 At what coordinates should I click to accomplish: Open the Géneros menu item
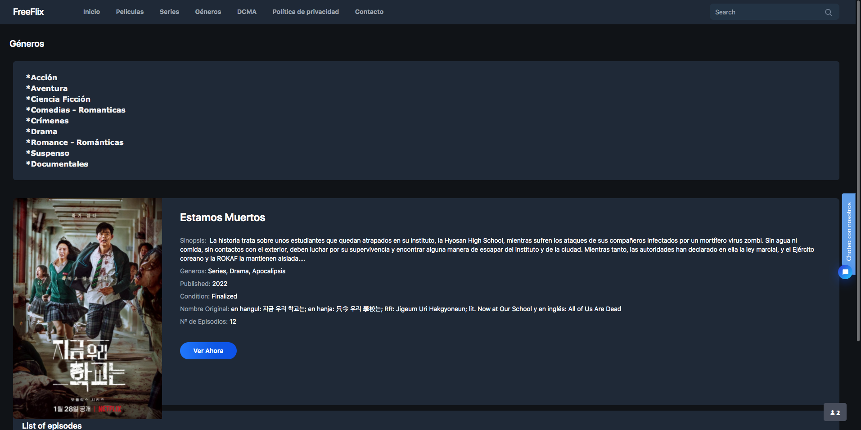coord(208,12)
